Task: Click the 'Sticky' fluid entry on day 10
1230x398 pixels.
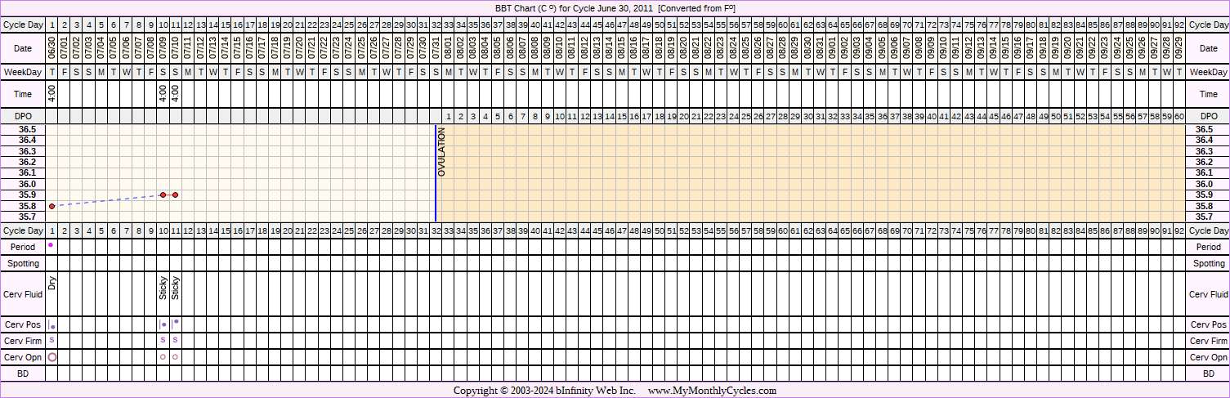Action: tap(163, 288)
